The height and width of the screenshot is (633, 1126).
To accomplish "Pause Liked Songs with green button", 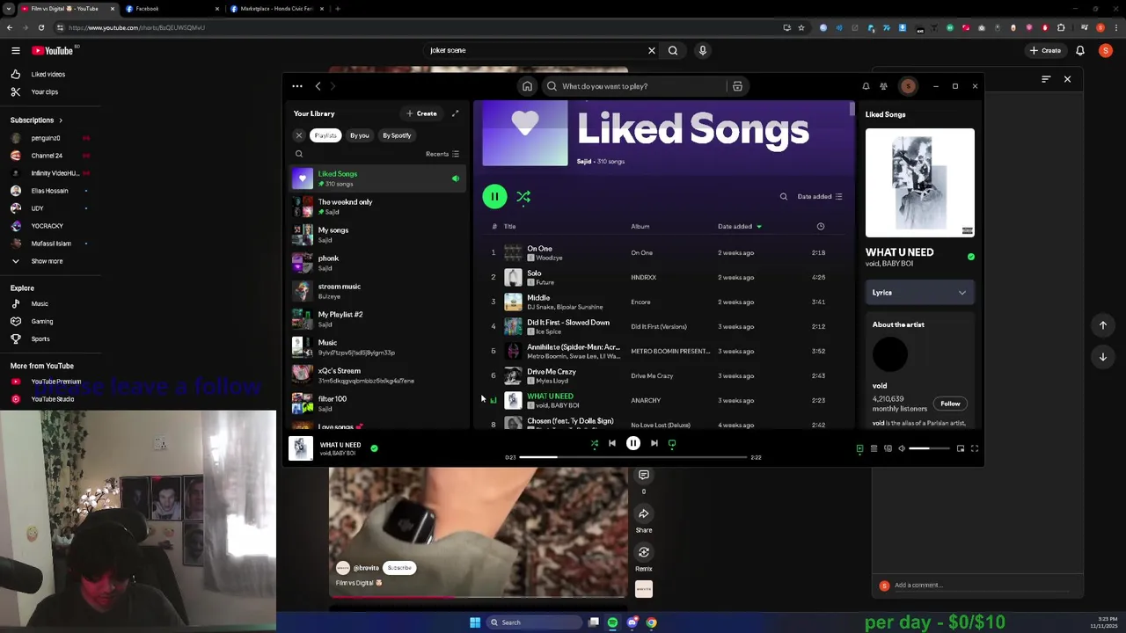I will click(x=494, y=197).
